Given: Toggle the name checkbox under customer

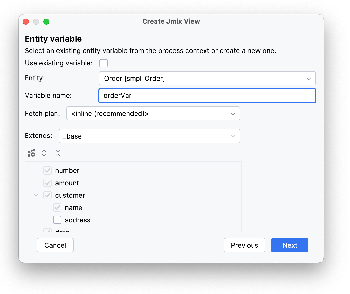Looking at the screenshot, I should point(57,208).
